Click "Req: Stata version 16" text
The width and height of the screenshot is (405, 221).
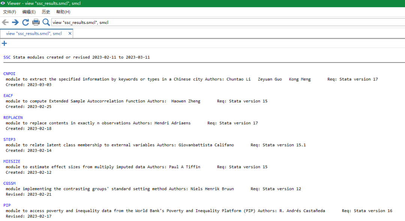pyautogui.click(x=367, y=211)
